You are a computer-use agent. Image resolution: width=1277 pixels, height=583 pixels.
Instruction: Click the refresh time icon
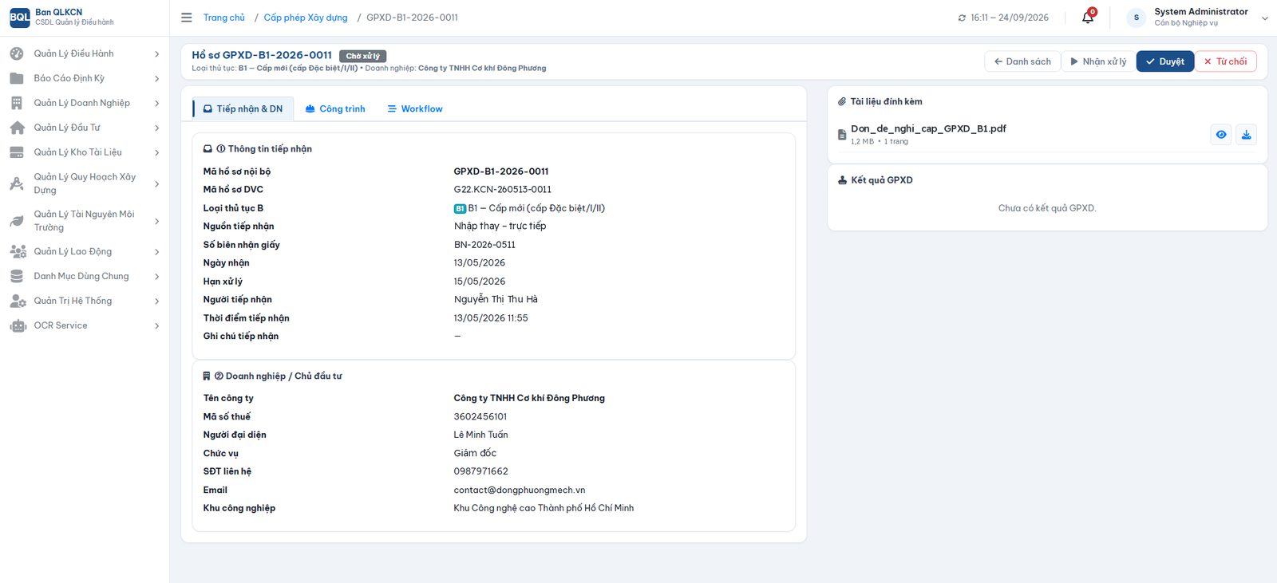962,18
